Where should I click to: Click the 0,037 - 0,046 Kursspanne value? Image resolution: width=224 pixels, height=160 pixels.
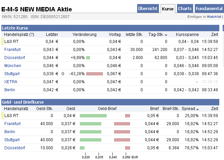coord(186,50)
